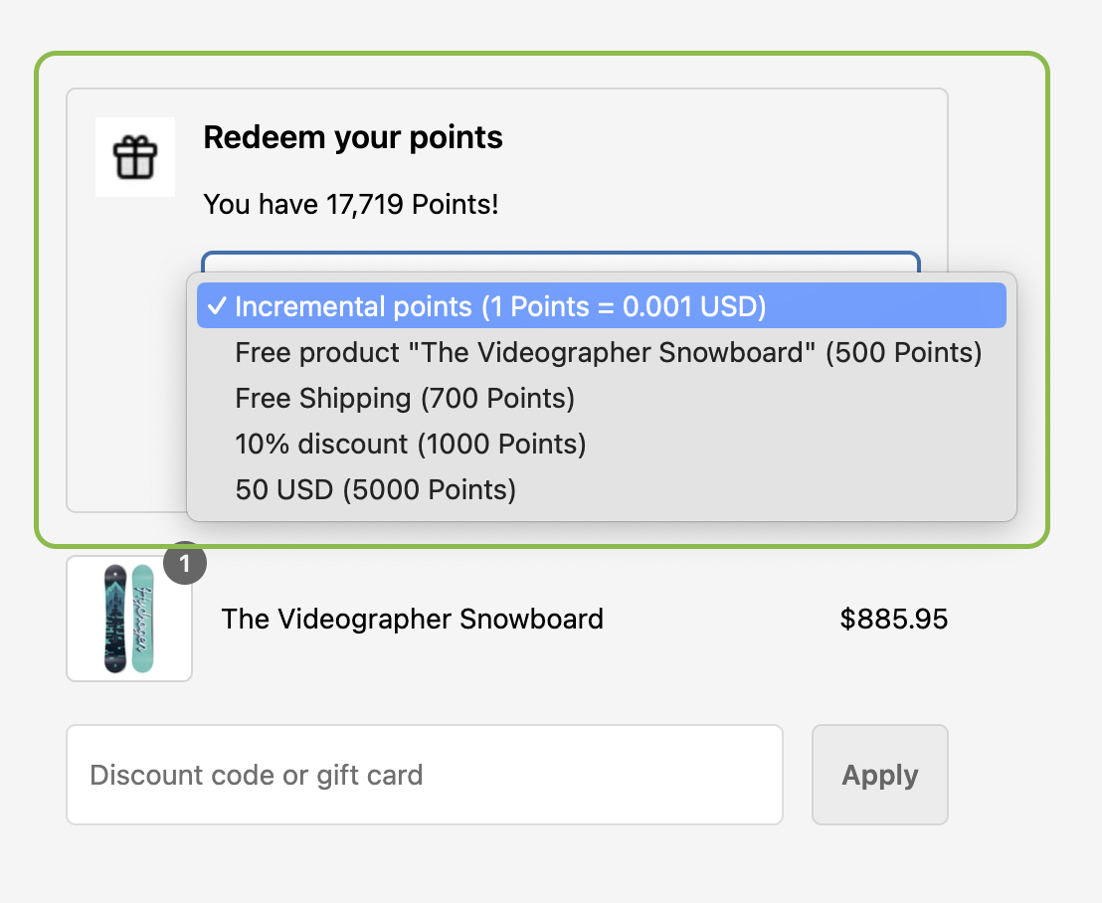Click inside the discount code field

tap(425, 775)
